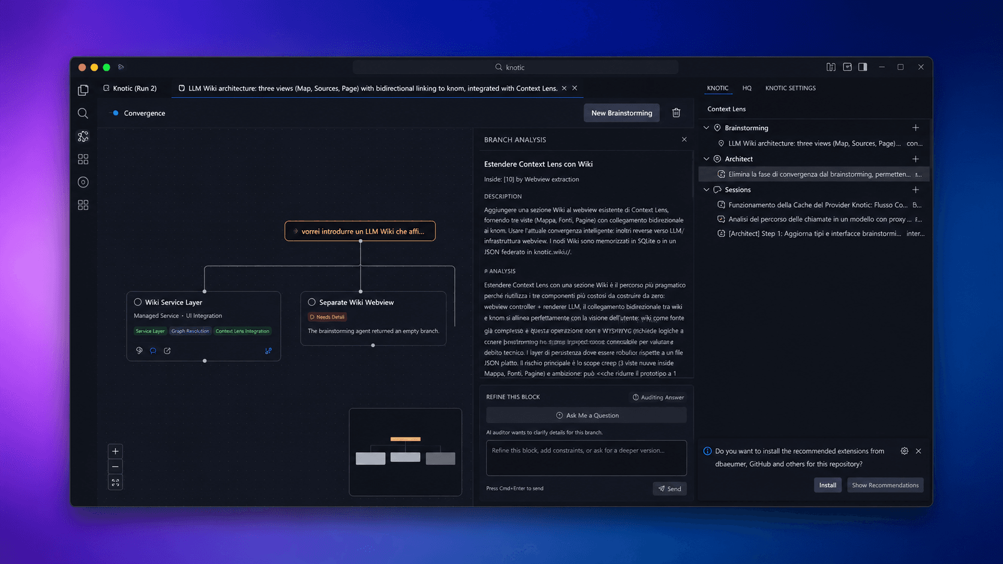Select the Wiki Service Layer radio circle
This screenshot has width=1003, height=564.
[x=138, y=302]
